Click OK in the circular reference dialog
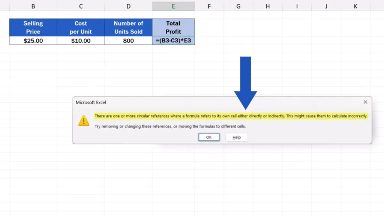This screenshot has width=384, height=216. tap(209, 137)
